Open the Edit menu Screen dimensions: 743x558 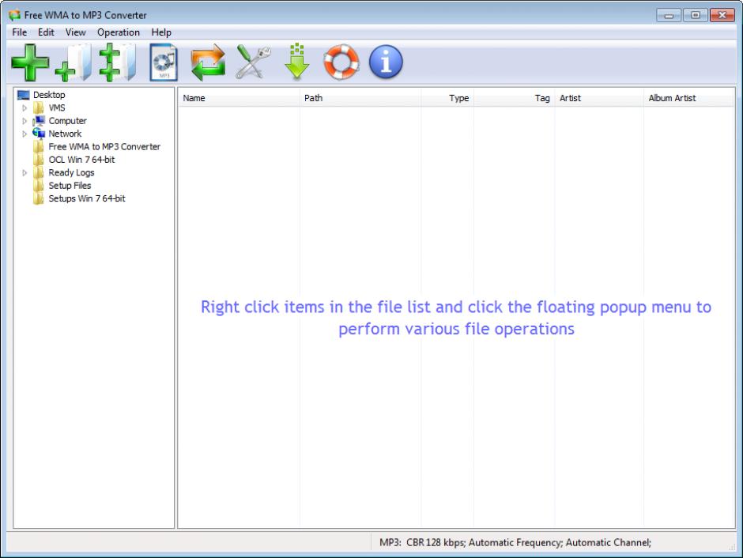46,32
